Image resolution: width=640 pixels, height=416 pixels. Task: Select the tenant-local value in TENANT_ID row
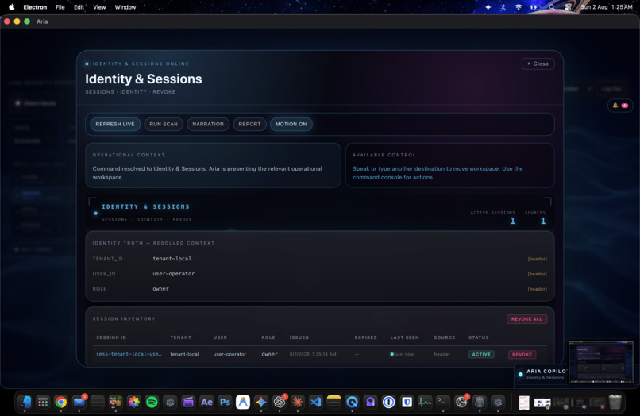pyautogui.click(x=172, y=259)
